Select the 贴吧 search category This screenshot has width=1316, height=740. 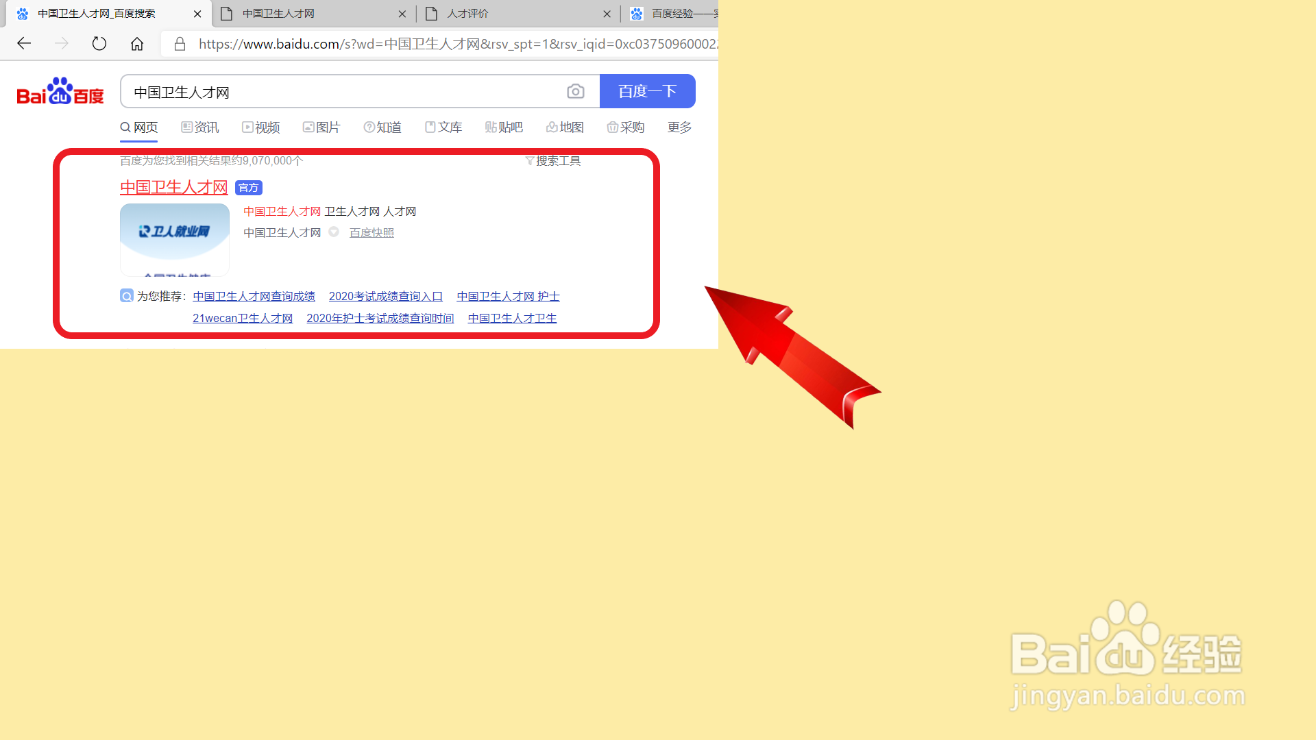click(x=504, y=127)
